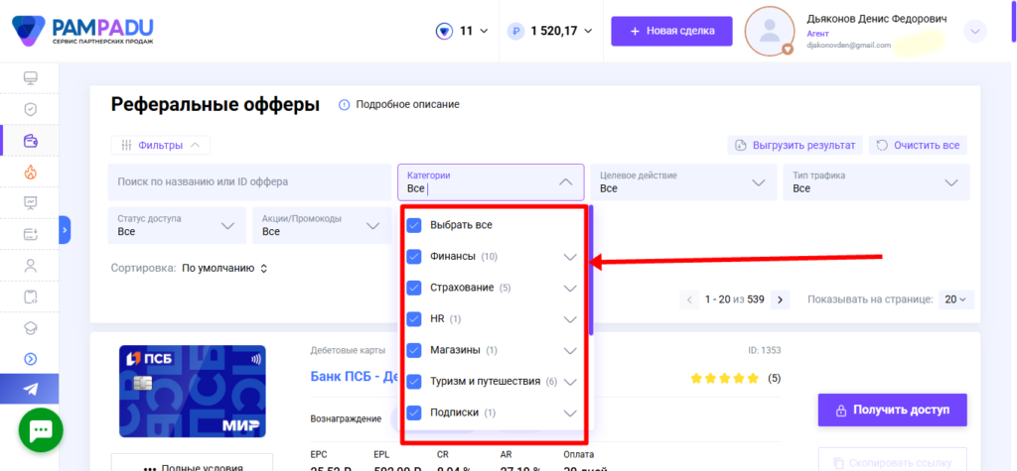Open the calendar sidebar icon
Viewport: 1017px width, 471px height.
(x=30, y=296)
